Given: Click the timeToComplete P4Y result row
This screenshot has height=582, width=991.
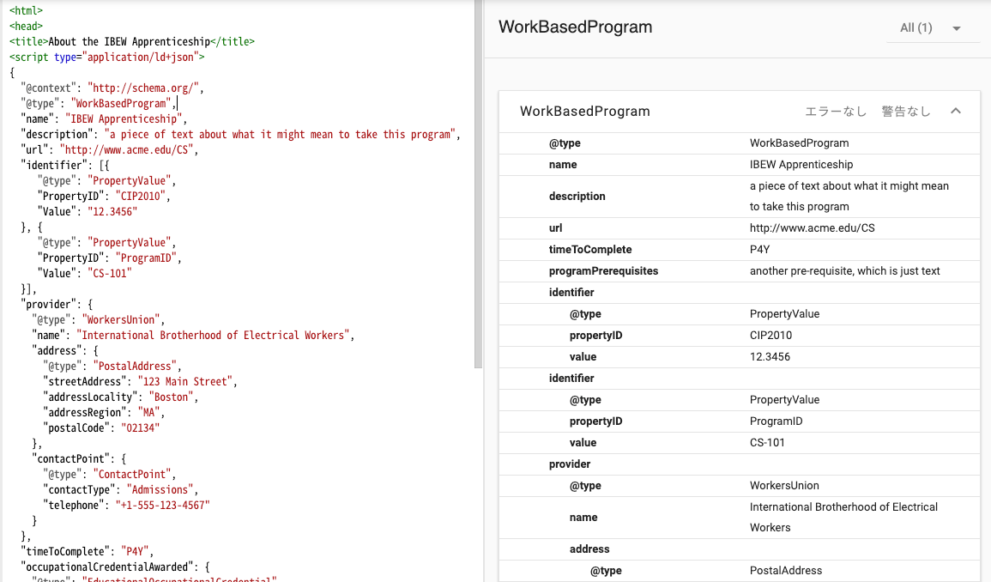Looking at the screenshot, I should click(x=740, y=249).
